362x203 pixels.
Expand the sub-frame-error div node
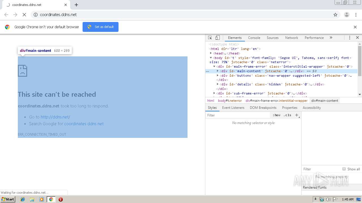[214, 93]
